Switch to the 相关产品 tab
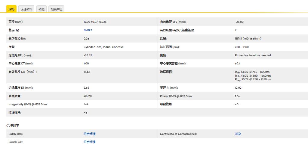Viewport: 308px width, 154px height. point(56,9)
